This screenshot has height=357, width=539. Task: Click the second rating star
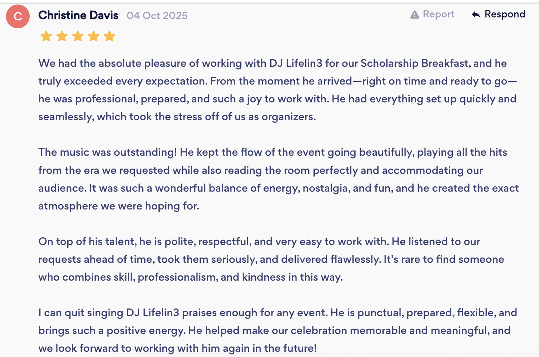(x=62, y=36)
